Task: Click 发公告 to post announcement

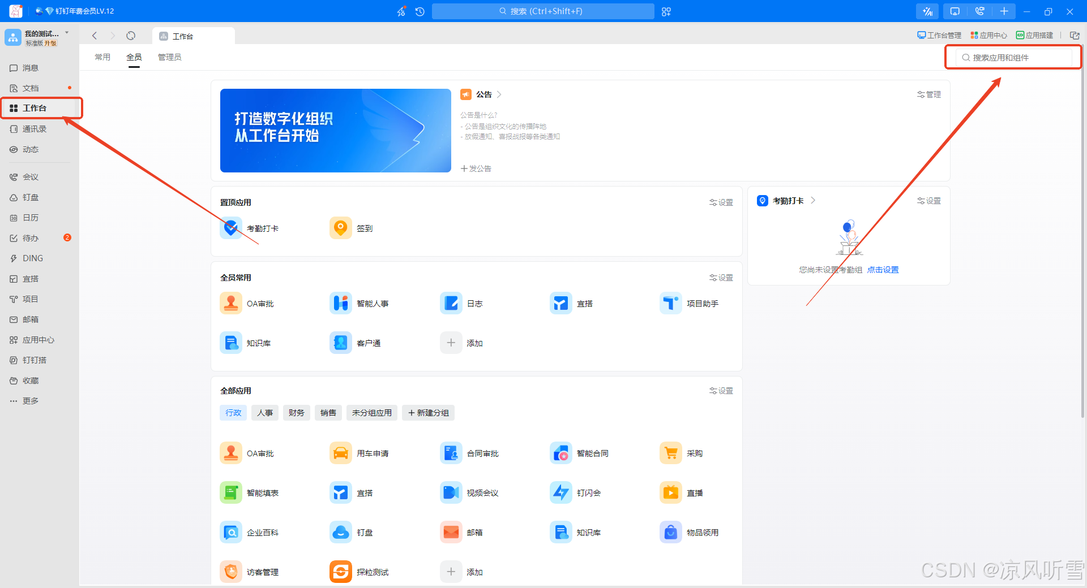Action: tap(476, 168)
